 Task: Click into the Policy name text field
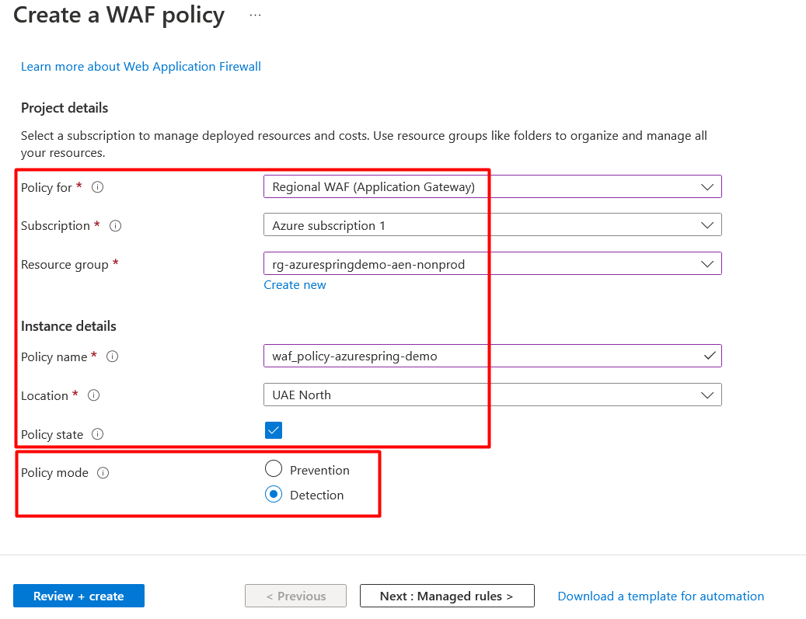[482, 356]
